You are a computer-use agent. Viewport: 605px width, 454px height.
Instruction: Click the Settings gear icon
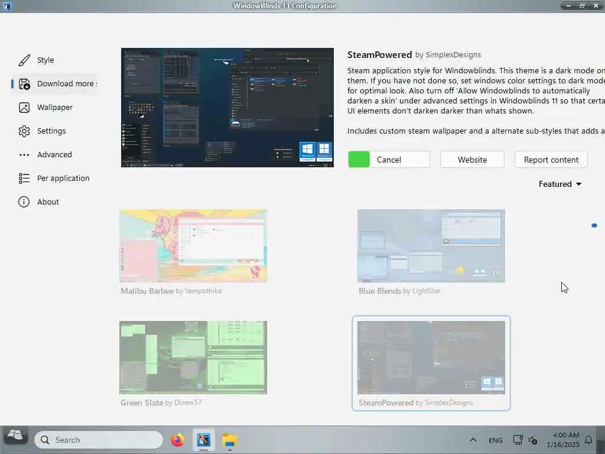tap(24, 131)
